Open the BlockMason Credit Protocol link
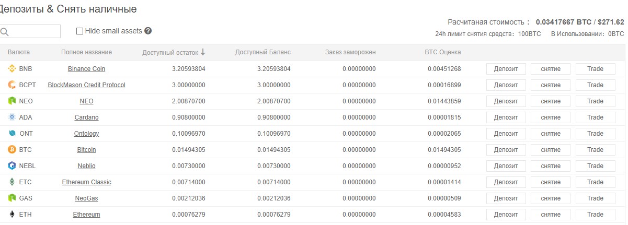 [87, 85]
